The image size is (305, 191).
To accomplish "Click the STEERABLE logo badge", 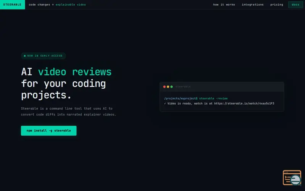I will (x=13, y=5).
